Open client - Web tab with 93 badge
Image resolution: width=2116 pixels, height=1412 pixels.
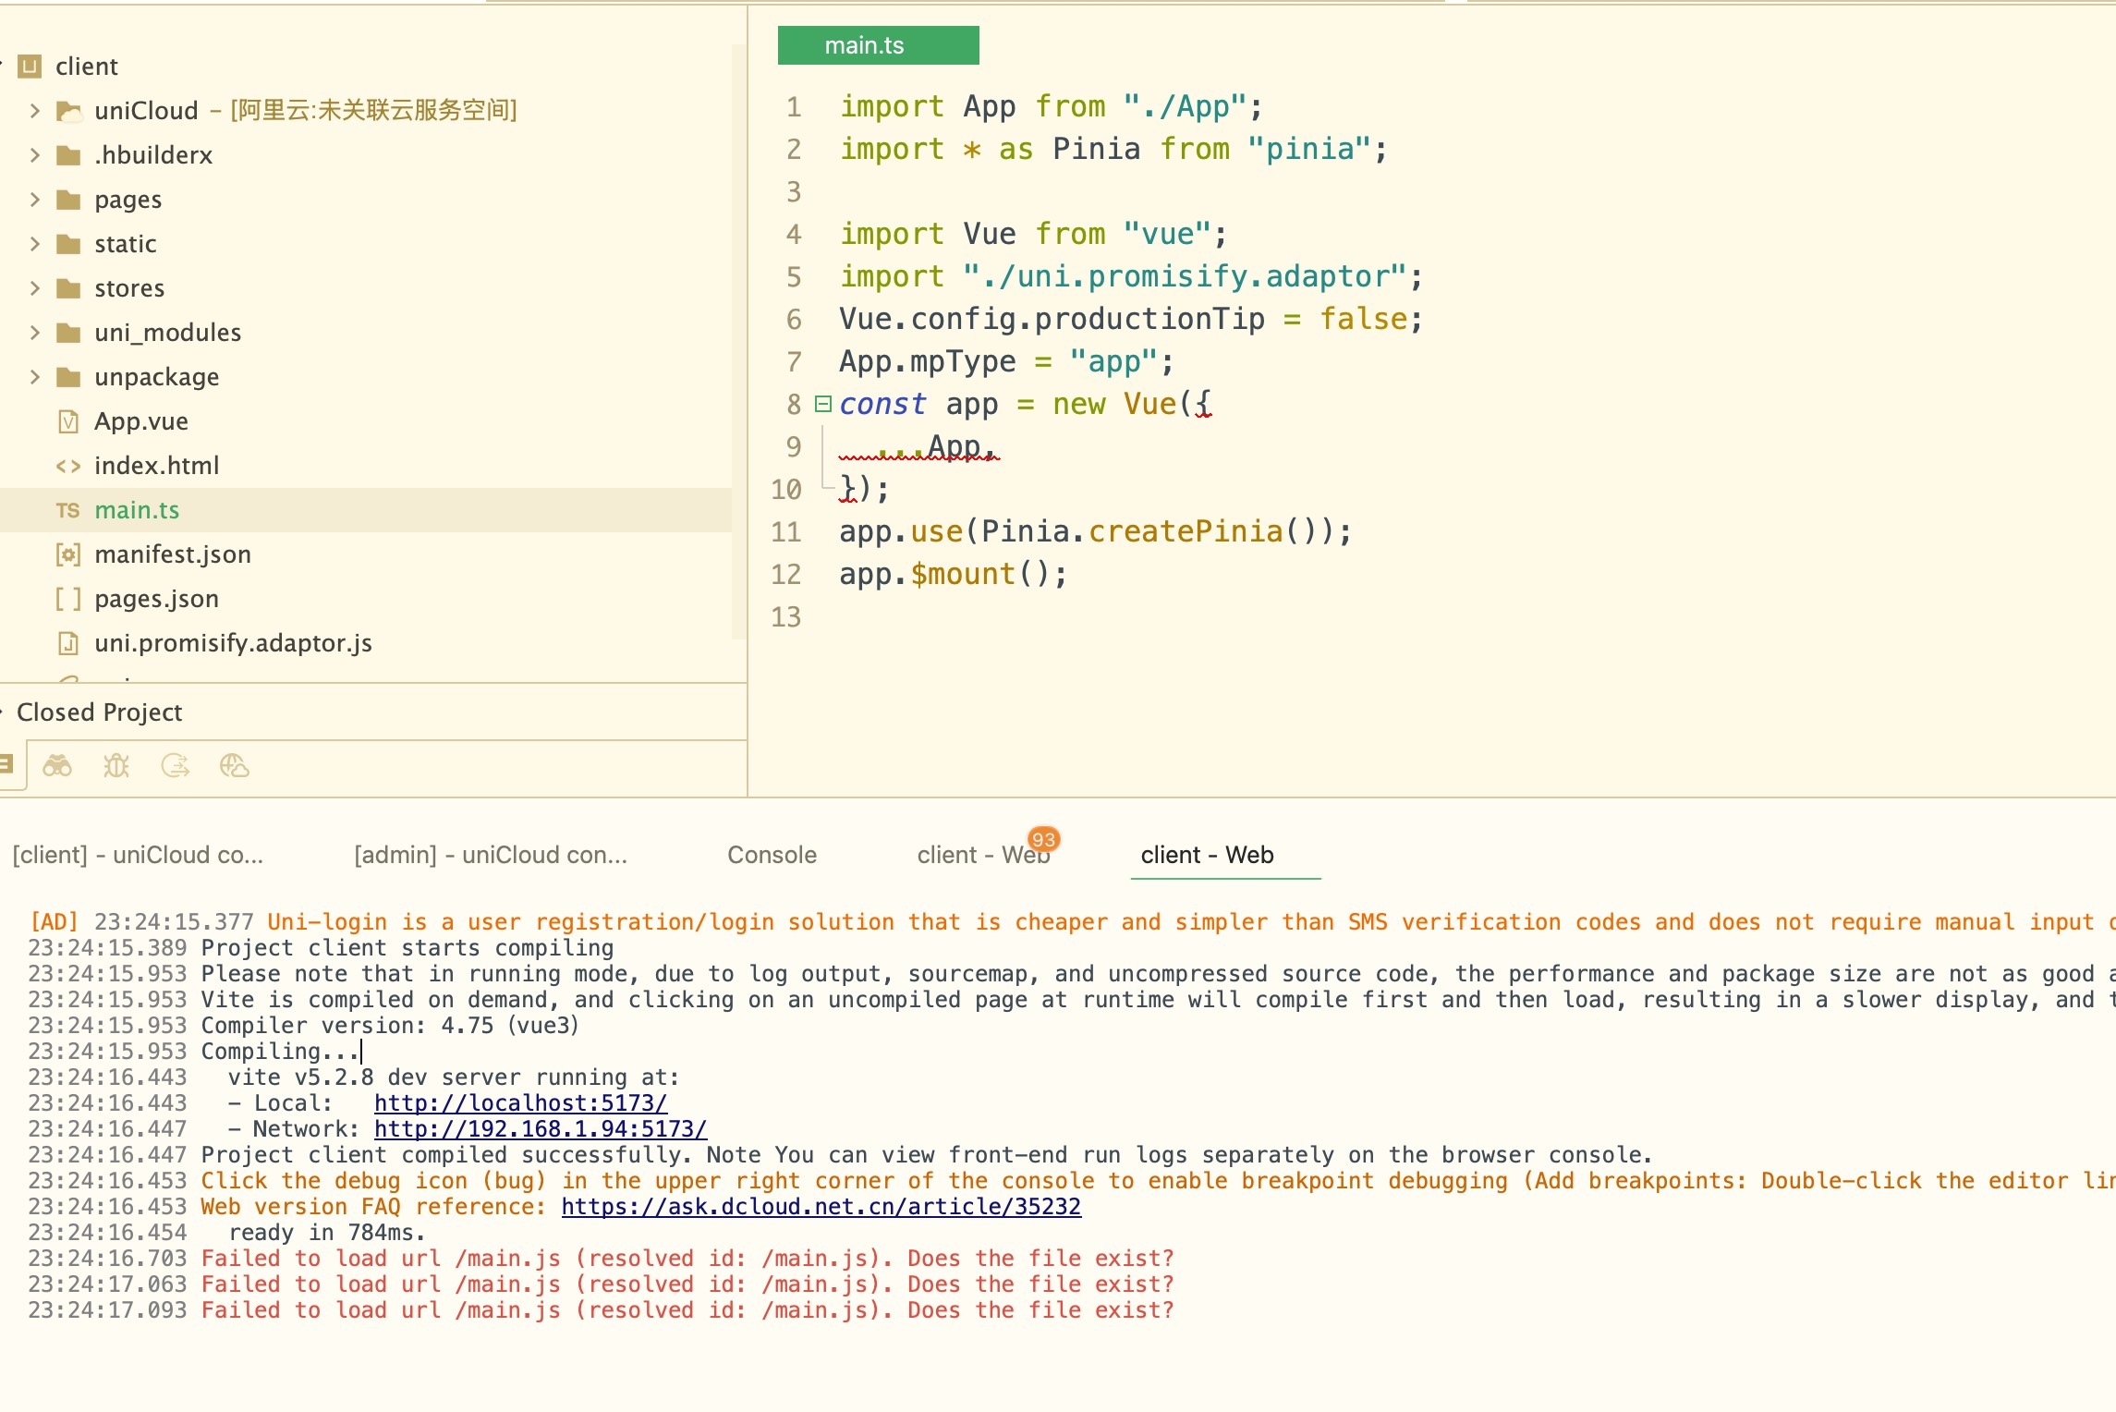[x=984, y=855]
